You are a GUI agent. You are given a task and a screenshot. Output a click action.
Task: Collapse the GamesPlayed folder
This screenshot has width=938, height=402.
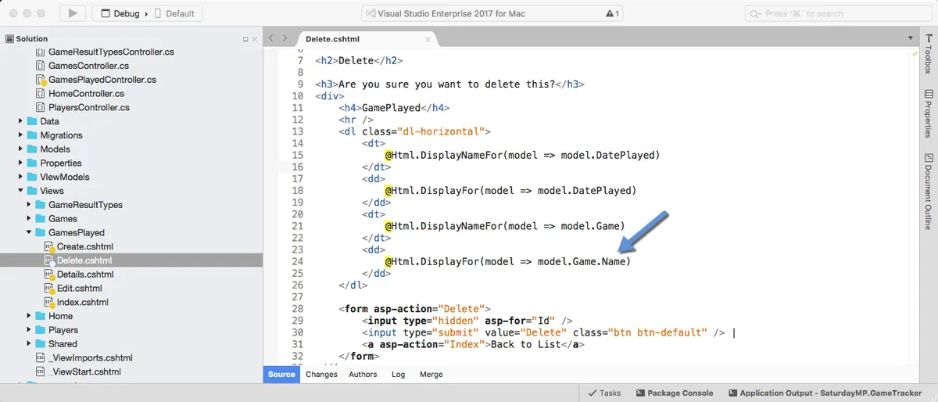coord(30,233)
